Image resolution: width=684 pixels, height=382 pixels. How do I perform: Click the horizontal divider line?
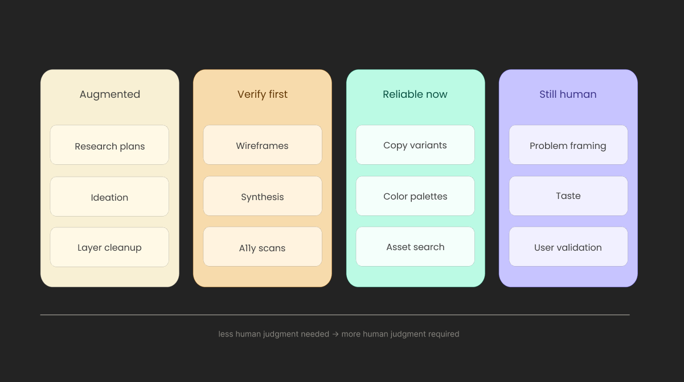coord(335,314)
